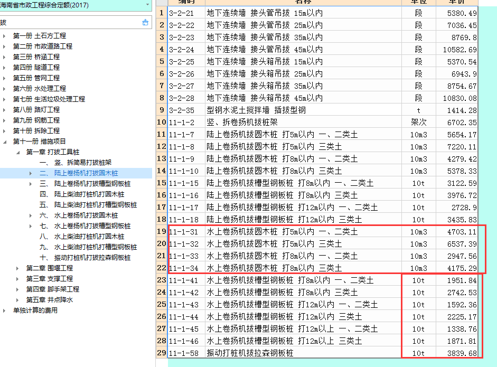This screenshot has height=367, width=497.
Task: Click code cell 11-1-46
Action: [x=186, y=341]
